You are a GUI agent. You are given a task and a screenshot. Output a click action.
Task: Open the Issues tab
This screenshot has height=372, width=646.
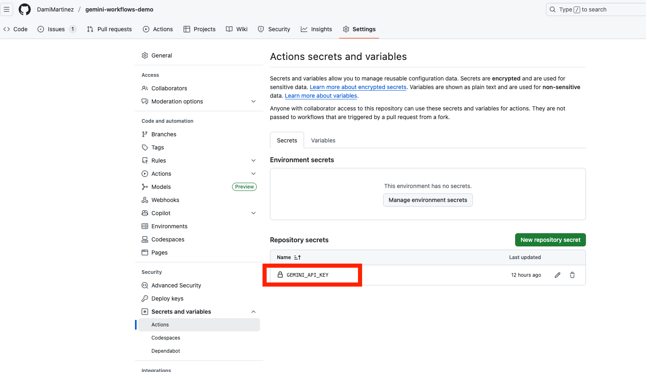[57, 29]
